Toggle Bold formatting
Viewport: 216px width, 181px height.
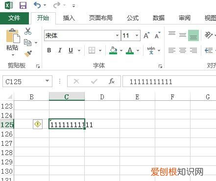[x=49, y=50]
